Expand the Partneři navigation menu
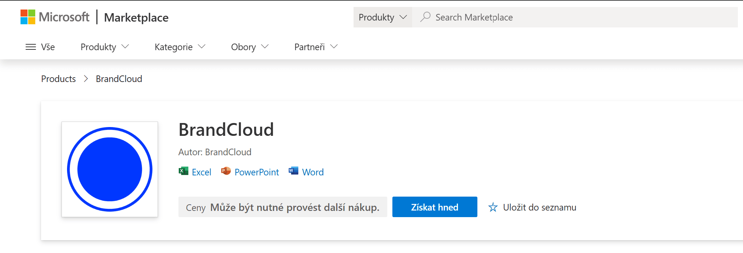This screenshot has height=253, width=743. (316, 47)
